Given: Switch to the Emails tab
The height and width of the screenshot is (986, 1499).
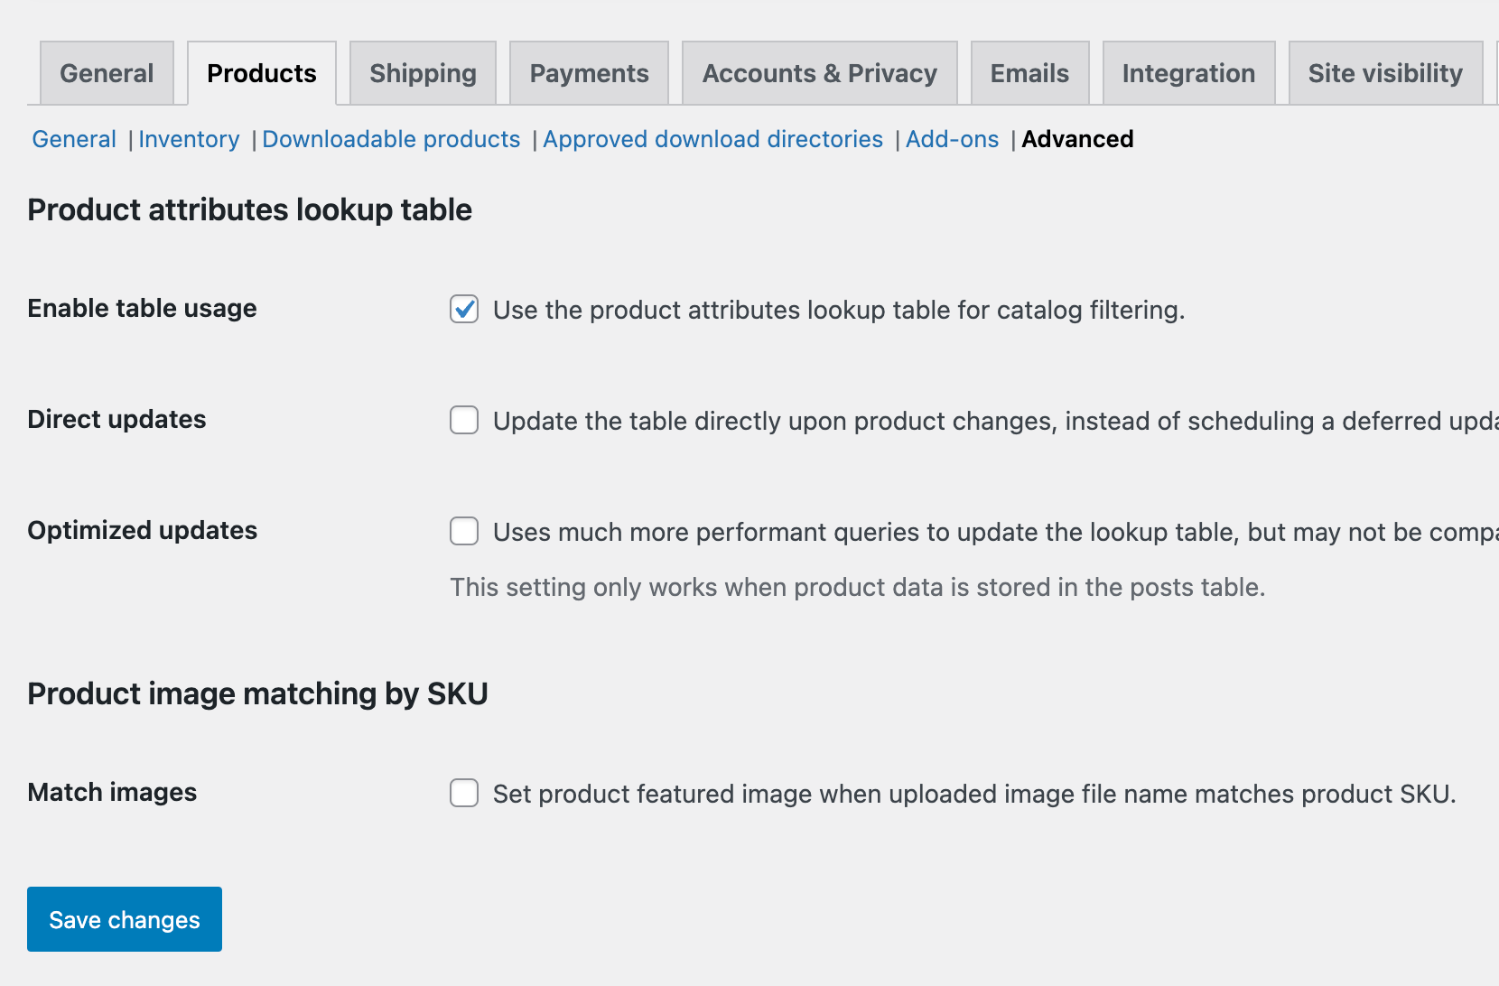Looking at the screenshot, I should coord(1029,73).
